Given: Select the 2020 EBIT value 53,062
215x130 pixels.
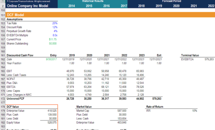Looking at the screenshot, I should click(x=87, y=71).
